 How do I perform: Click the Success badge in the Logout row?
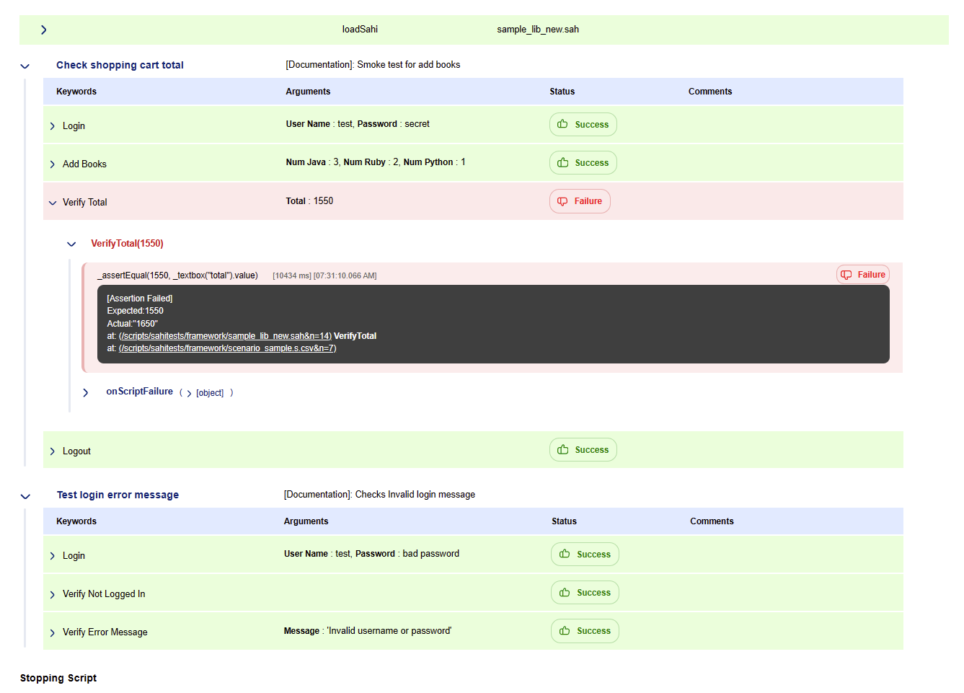click(x=583, y=450)
